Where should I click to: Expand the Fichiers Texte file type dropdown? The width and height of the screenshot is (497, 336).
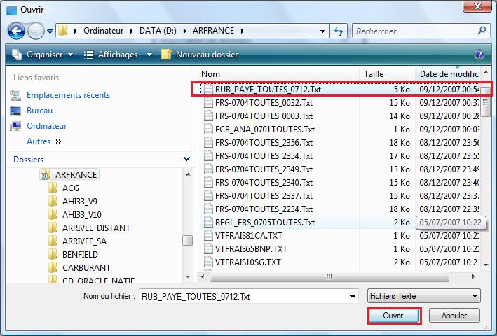pos(475,296)
